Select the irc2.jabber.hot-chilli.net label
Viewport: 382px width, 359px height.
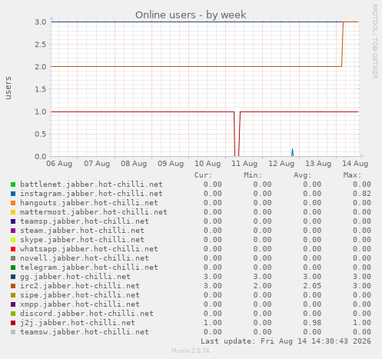[x=80, y=286]
